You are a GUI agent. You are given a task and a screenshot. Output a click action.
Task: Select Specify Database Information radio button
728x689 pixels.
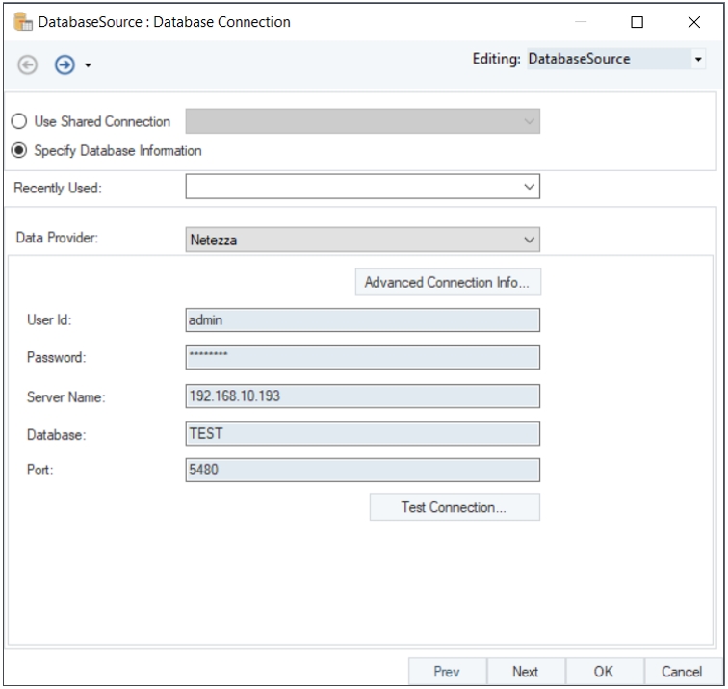(21, 151)
